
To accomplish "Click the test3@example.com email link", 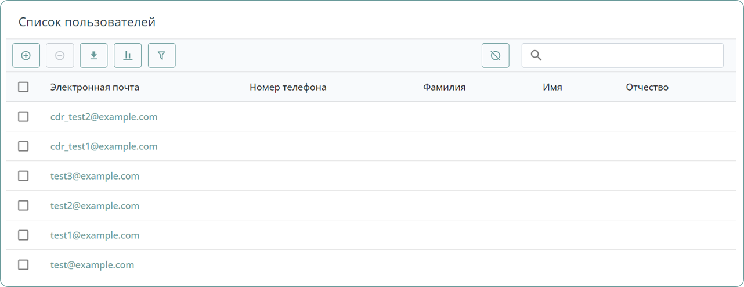I will [95, 176].
